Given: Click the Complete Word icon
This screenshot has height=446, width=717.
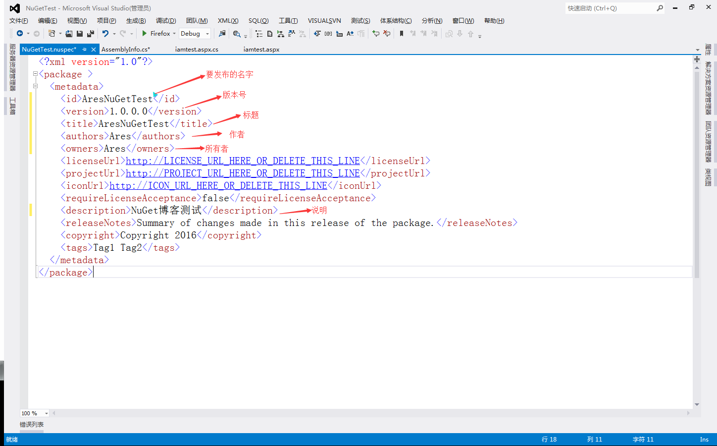Looking at the screenshot, I should pyautogui.click(x=350, y=34).
